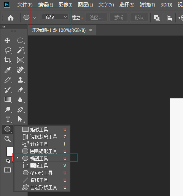Click the 蒙版 button

click(x=119, y=17)
